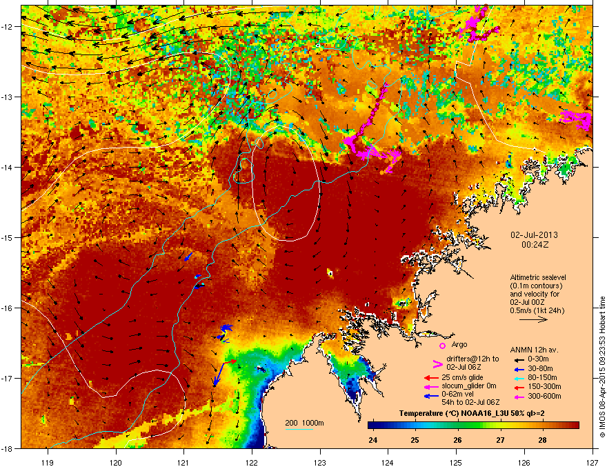The width and height of the screenshot is (607, 469).
Task: Click the colorbar tick label '26'
Action: pyautogui.click(x=457, y=440)
